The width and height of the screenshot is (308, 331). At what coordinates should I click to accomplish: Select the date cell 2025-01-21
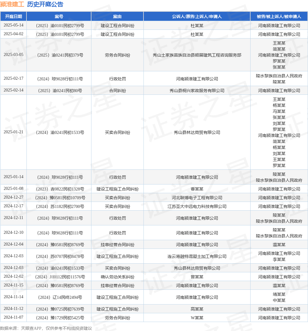coord(14,132)
